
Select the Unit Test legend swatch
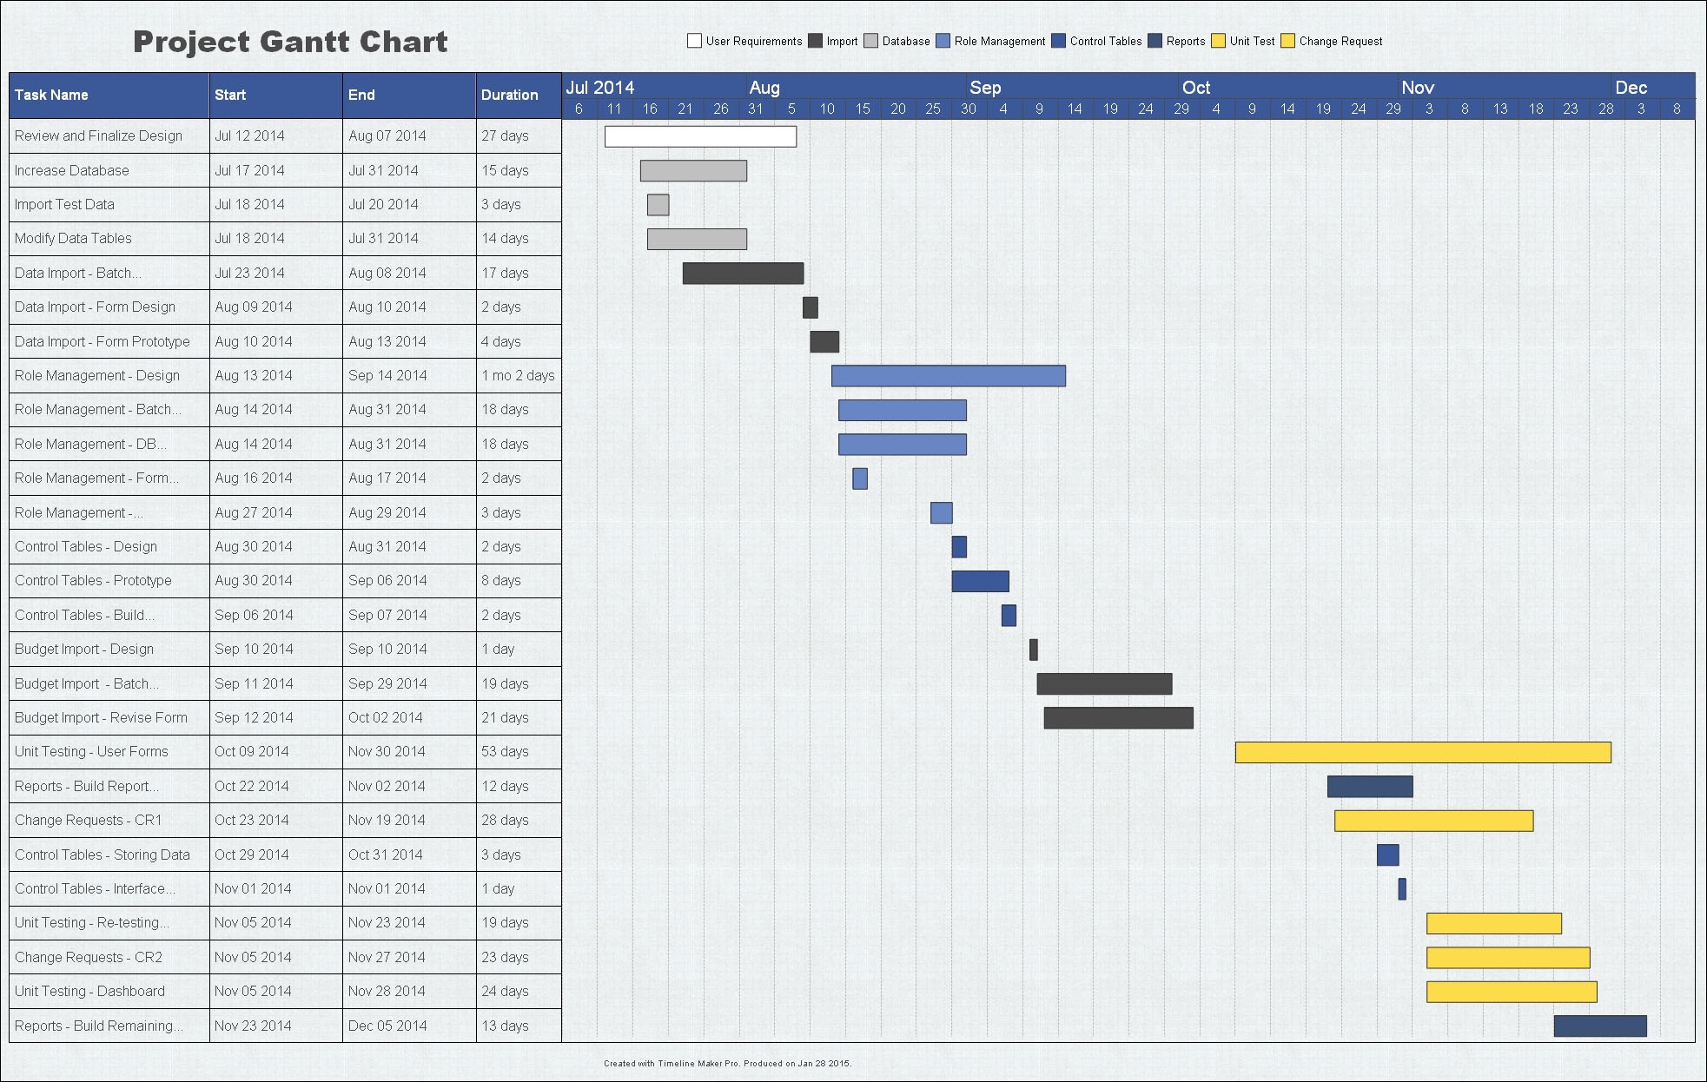(x=1219, y=40)
